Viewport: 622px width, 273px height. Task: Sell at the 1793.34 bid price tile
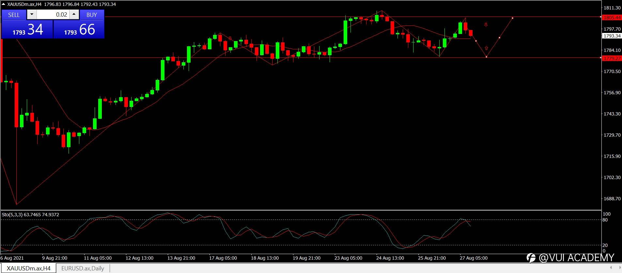tap(27, 29)
